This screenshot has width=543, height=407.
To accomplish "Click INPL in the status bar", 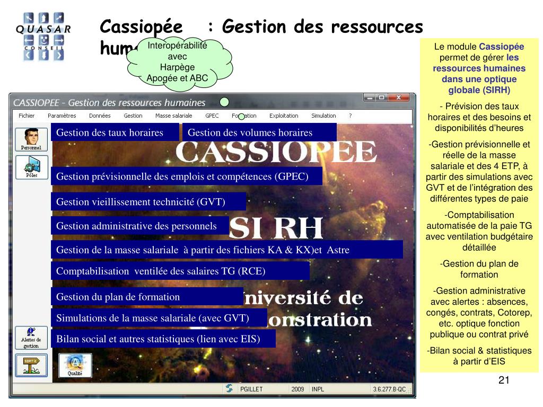I will 318,389.
